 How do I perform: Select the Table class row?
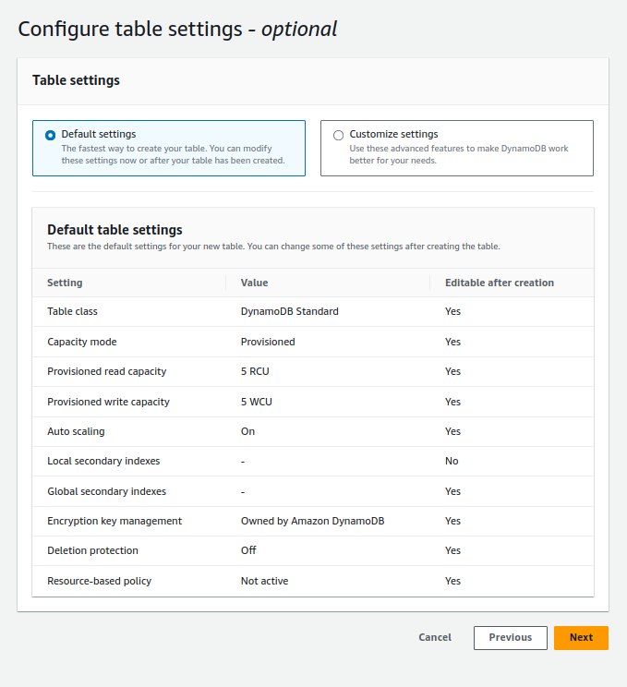click(313, 311)
